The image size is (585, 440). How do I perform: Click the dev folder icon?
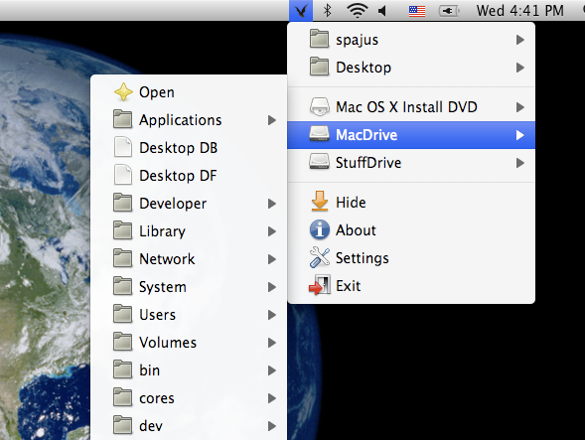click(x=123, y=425)
